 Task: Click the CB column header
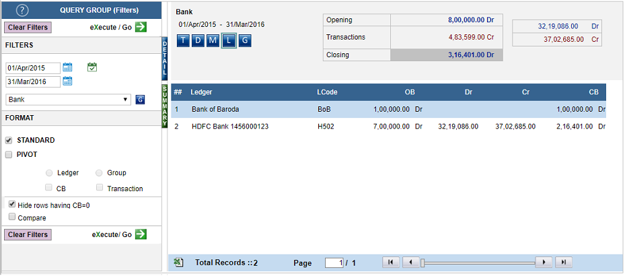(x=594, y=92)
